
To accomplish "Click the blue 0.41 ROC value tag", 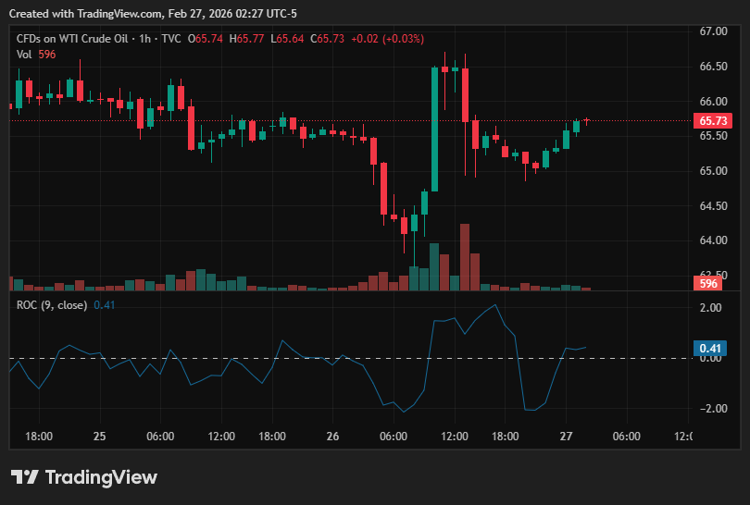I will point(710,348).
